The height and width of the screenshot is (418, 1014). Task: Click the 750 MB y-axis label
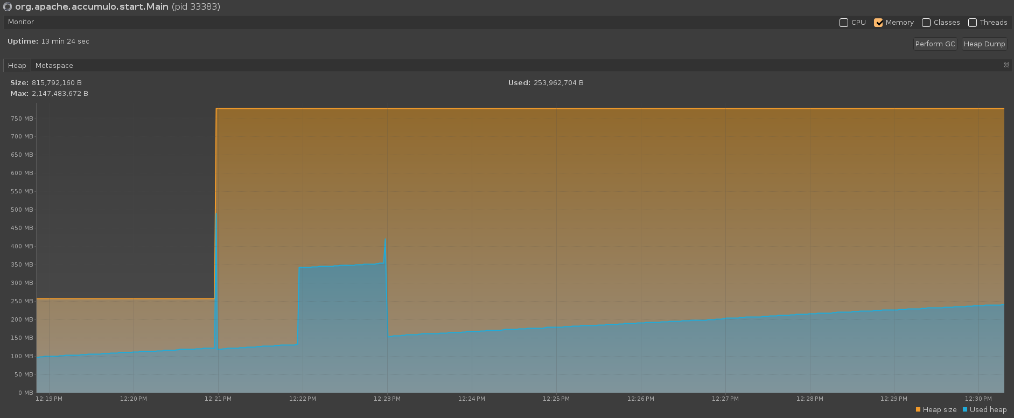pos(22,119)
